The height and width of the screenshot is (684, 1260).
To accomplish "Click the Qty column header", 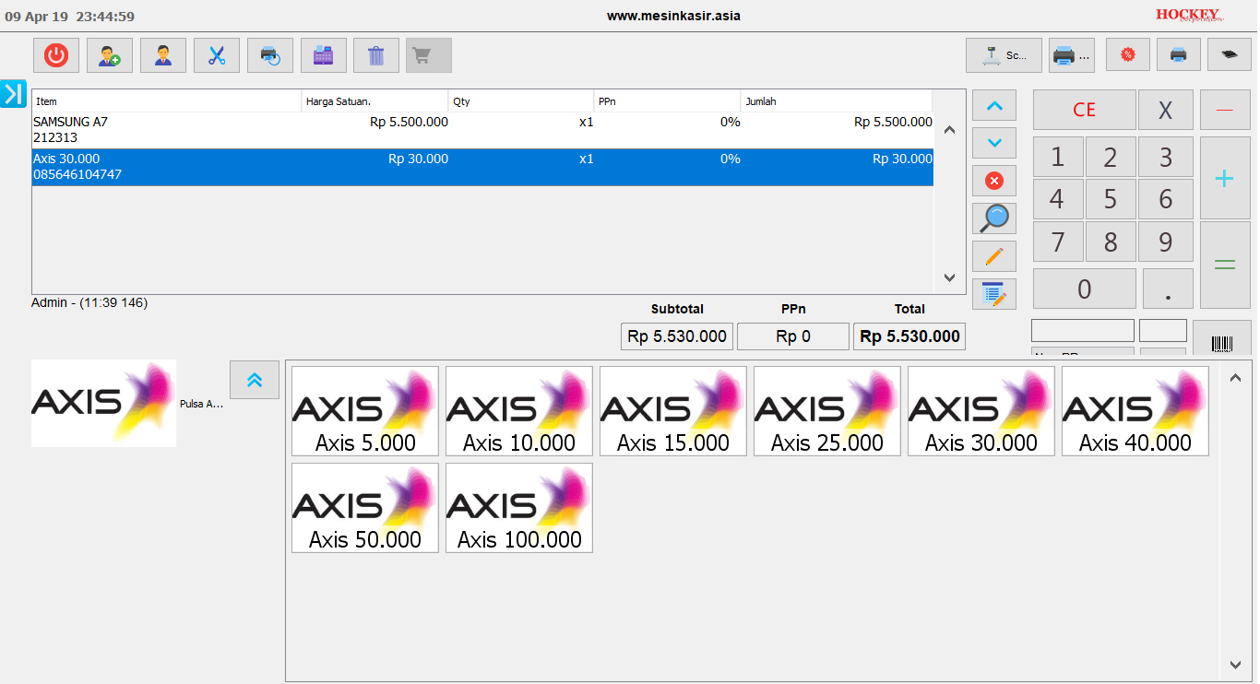I will coord(521,101).
